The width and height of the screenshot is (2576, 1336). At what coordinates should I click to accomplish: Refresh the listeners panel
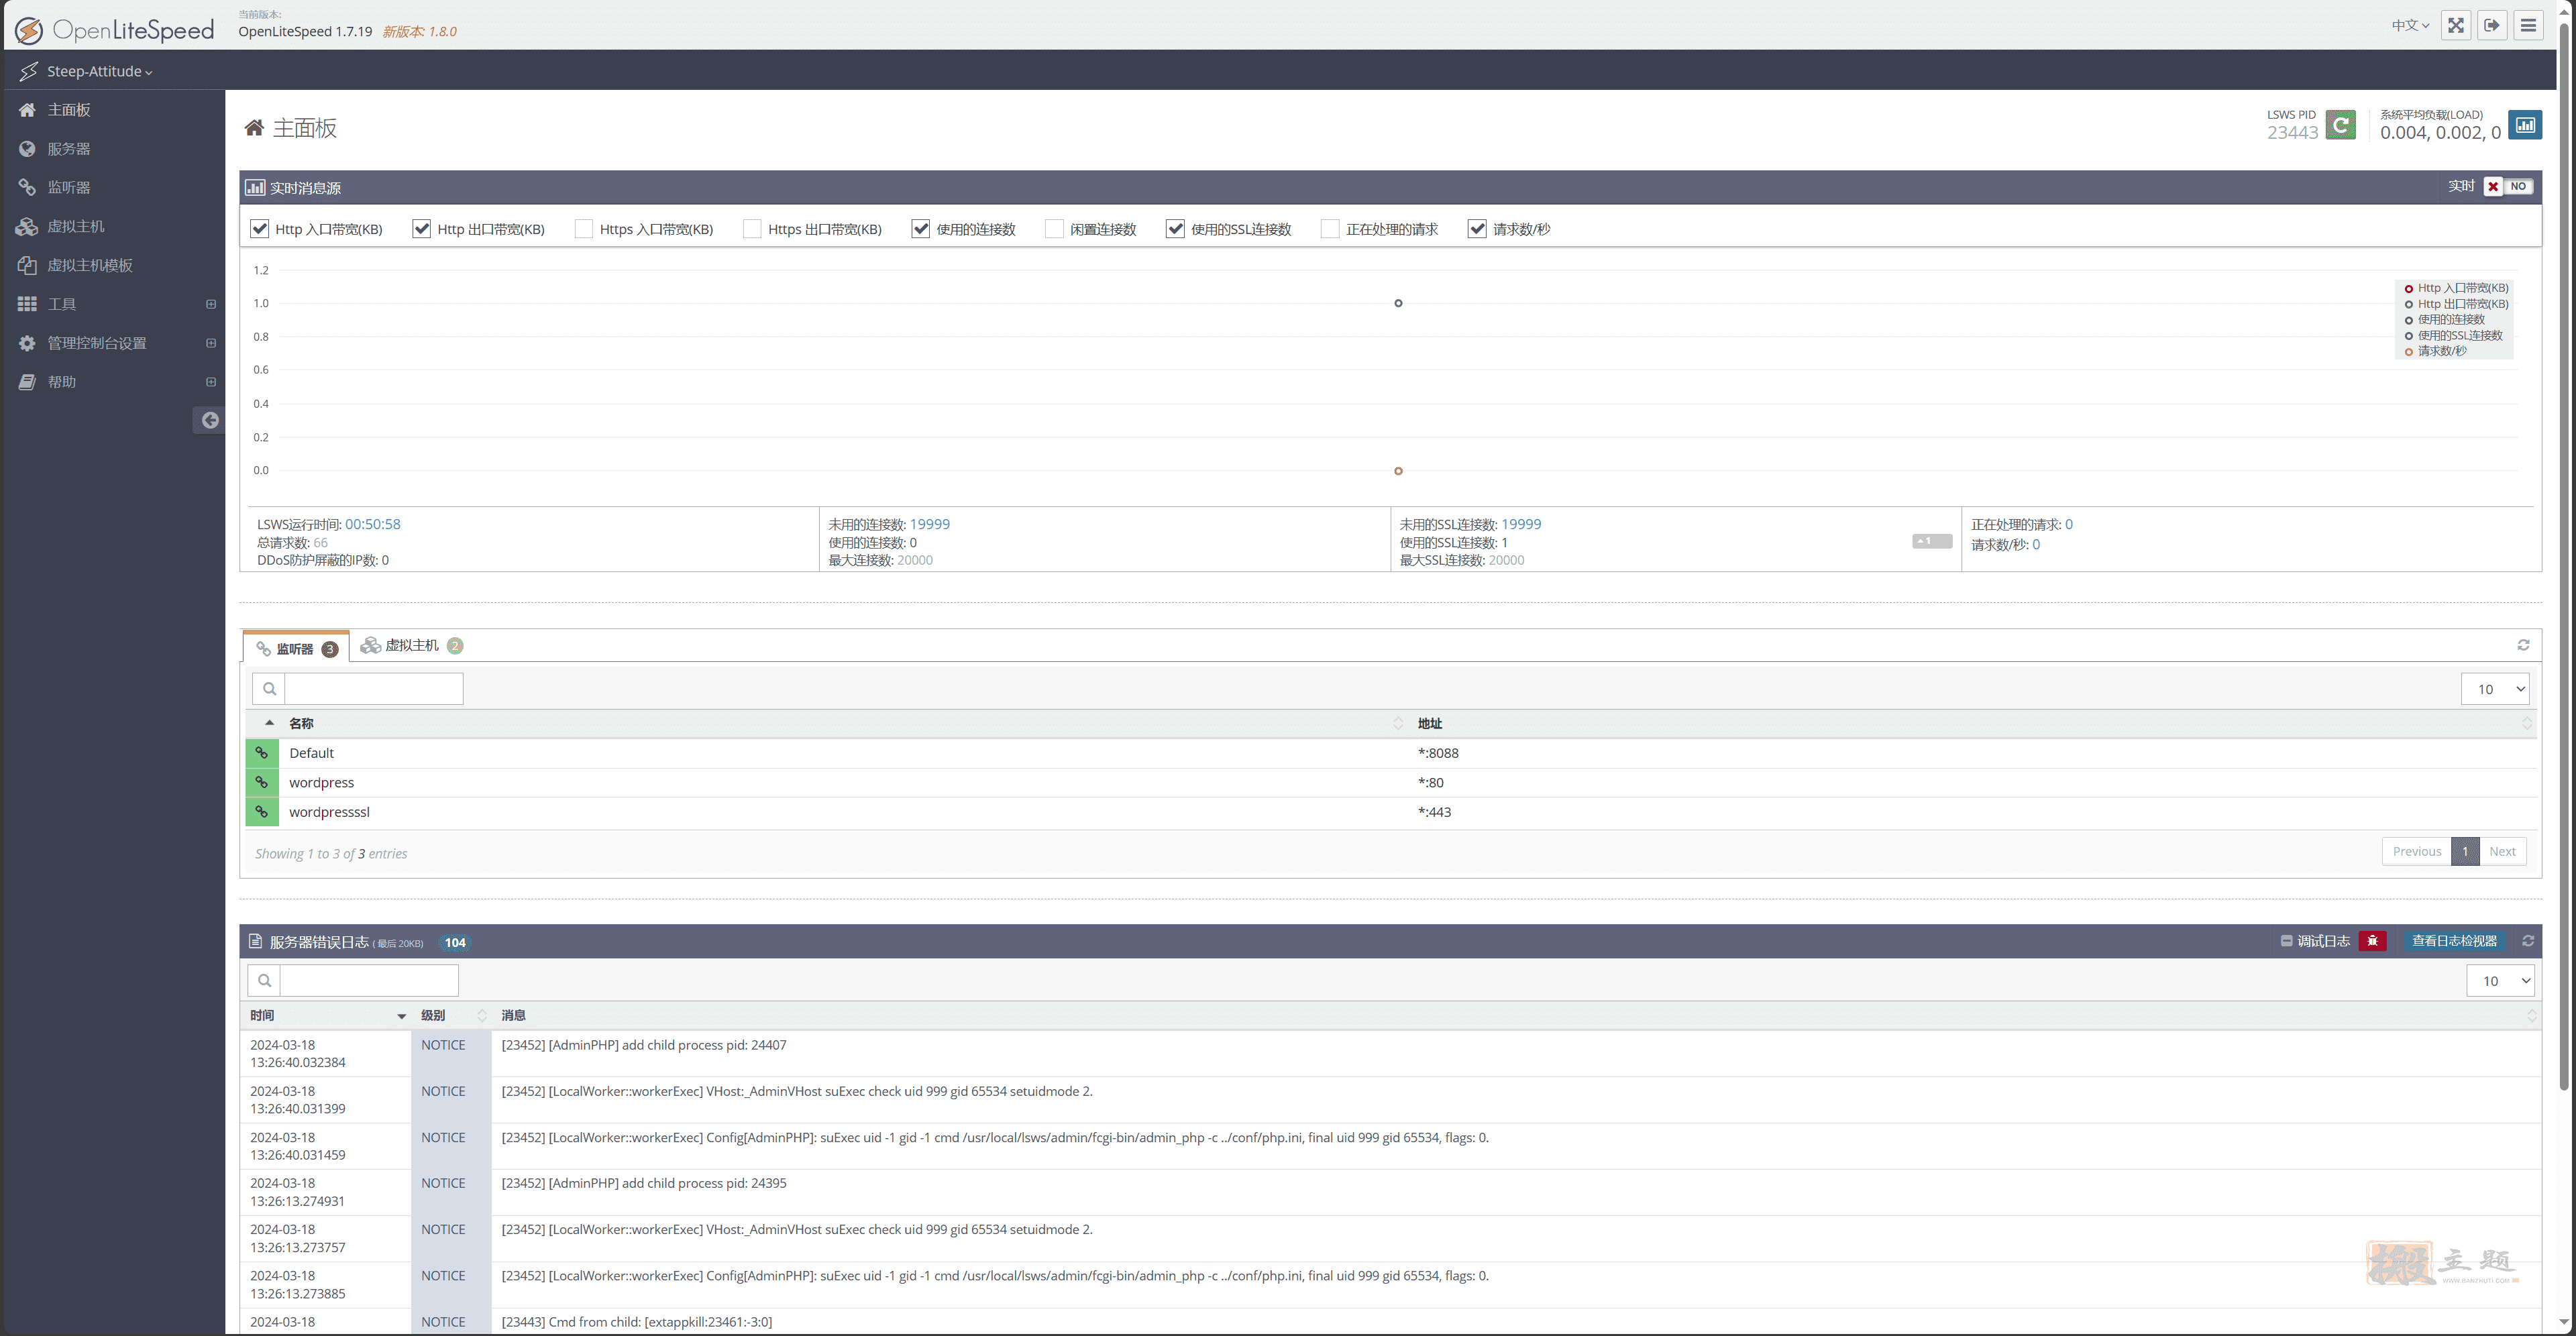point(2523,645)
